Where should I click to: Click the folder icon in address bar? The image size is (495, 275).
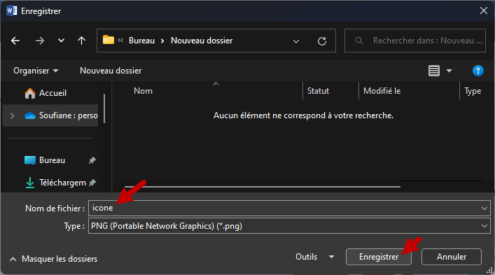coord(109,40)
